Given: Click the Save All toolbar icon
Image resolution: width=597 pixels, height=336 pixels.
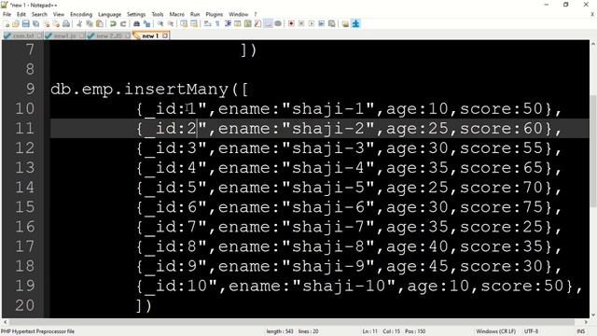Looking at the screenshot, I should pyautogui.click(x=35, y=23).
